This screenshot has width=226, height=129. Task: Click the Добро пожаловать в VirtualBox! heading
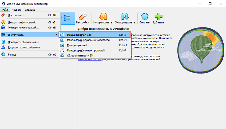pyautogui.click(x=103, y=29)
